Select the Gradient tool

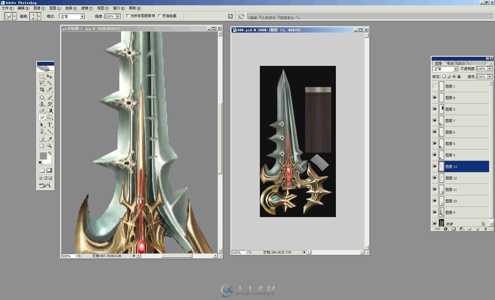point(49,111)
